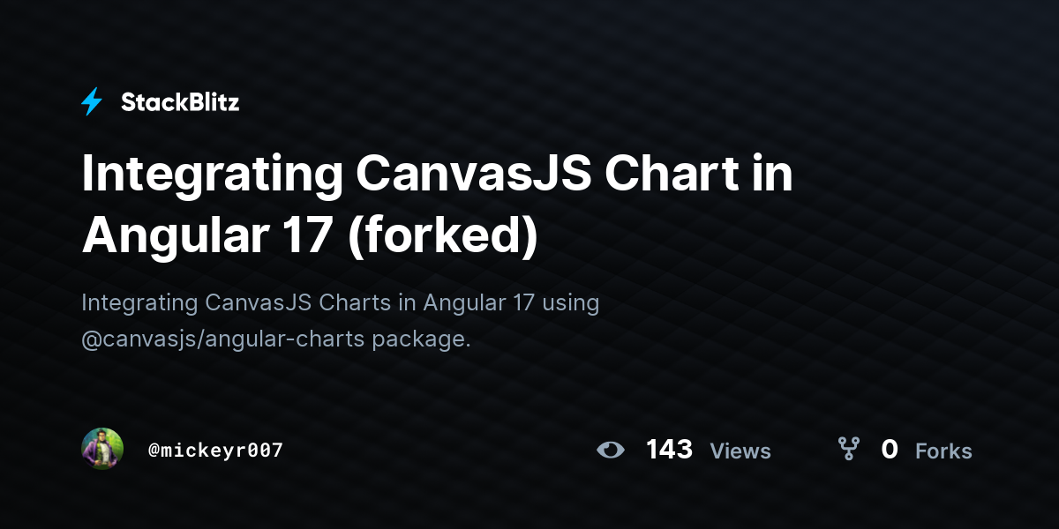Click the StackBlitz lightning bolt icon
Image resolution: width=1059 pixels, height=529 pixels.
[x=92, y=102]
